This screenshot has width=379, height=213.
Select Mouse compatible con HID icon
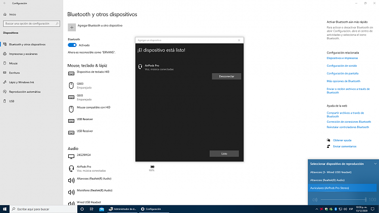[71, 109]
